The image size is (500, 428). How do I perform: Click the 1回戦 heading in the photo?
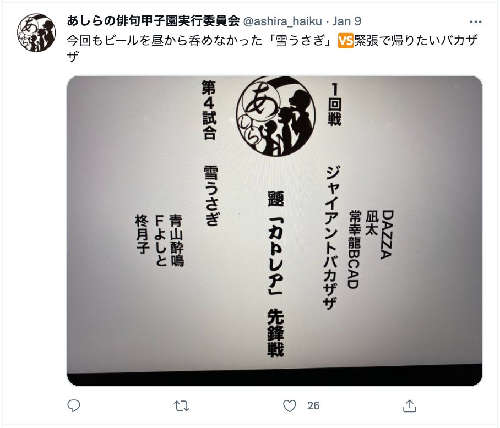(334, 104)
